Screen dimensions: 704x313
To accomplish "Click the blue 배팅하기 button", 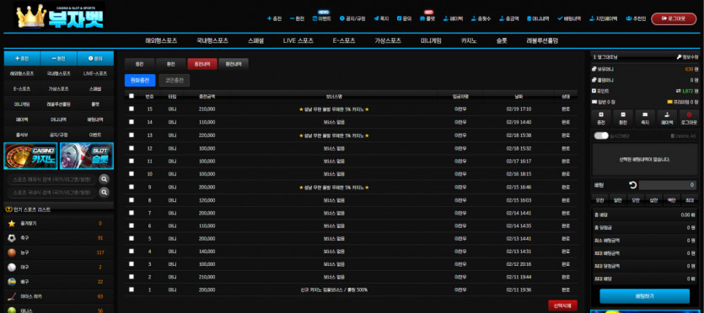I will click(x=644, y=296).
